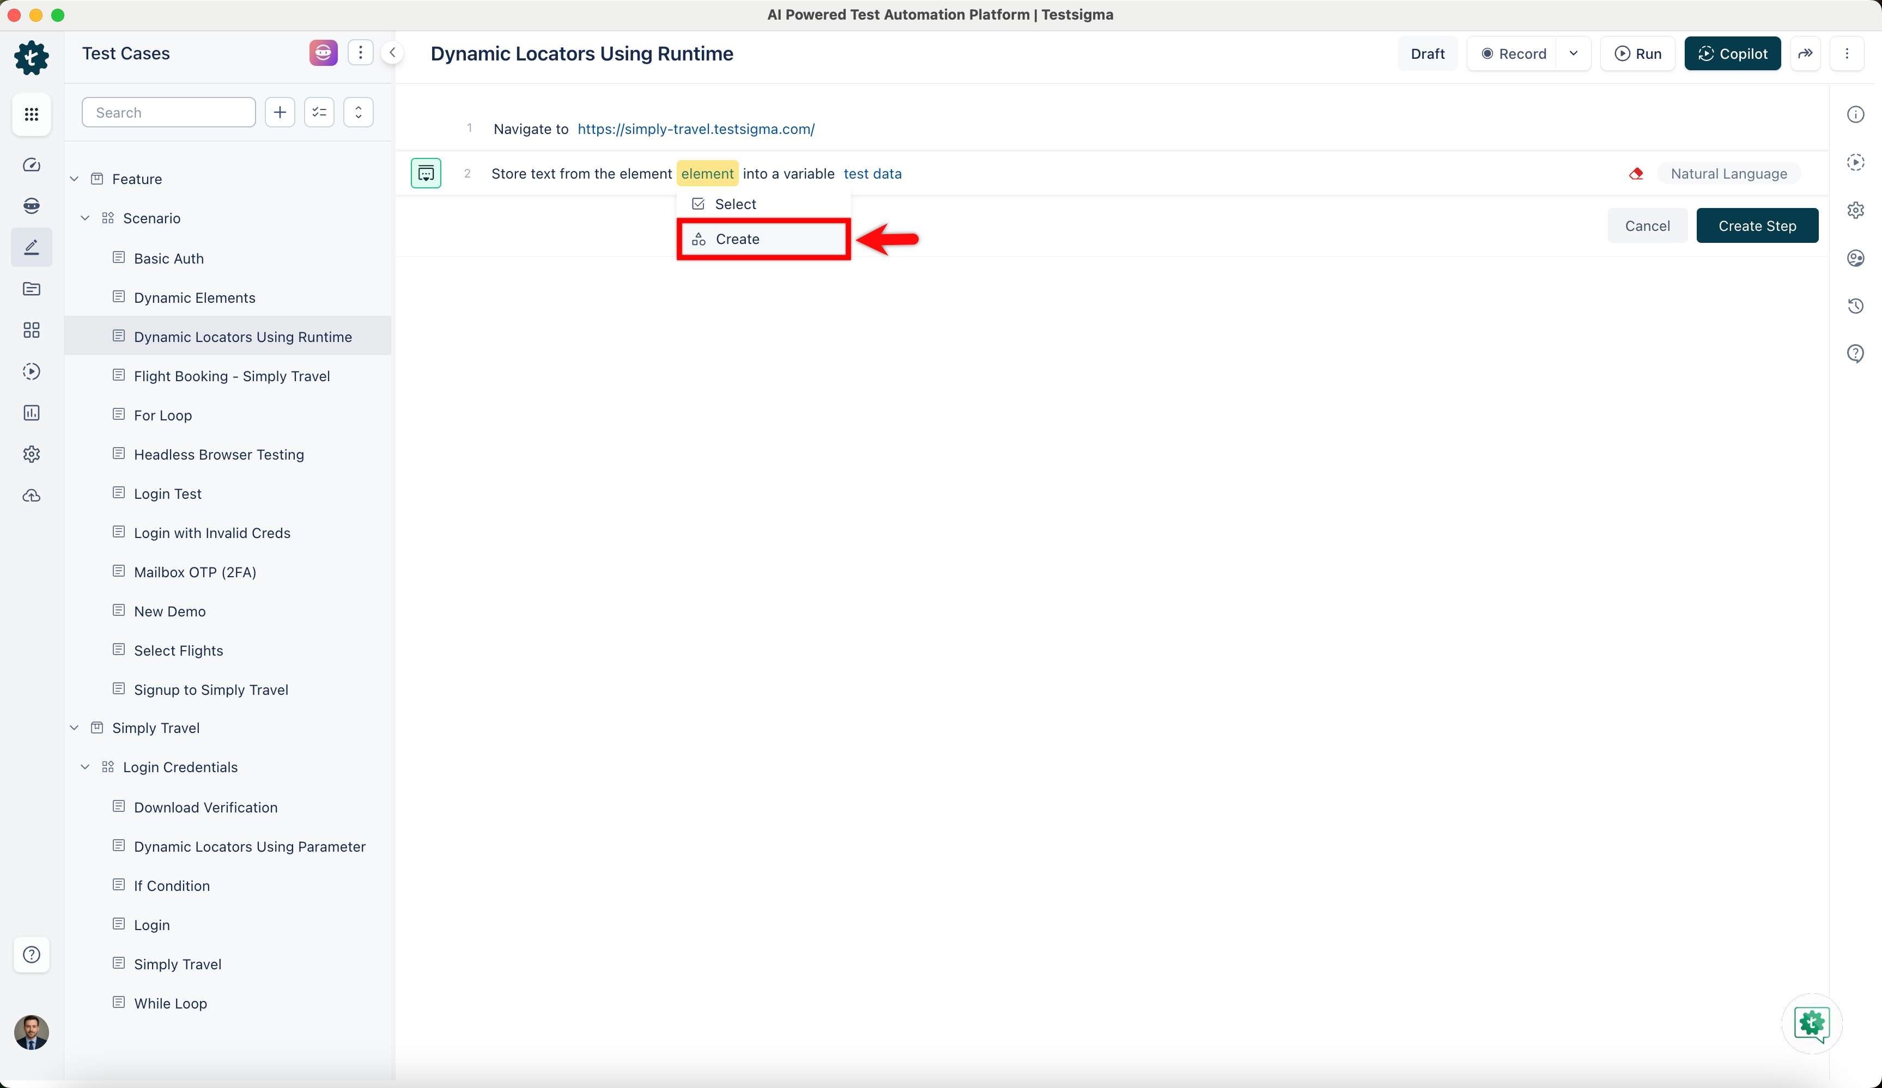Open the help icon on right rail

click(1856, 354)
